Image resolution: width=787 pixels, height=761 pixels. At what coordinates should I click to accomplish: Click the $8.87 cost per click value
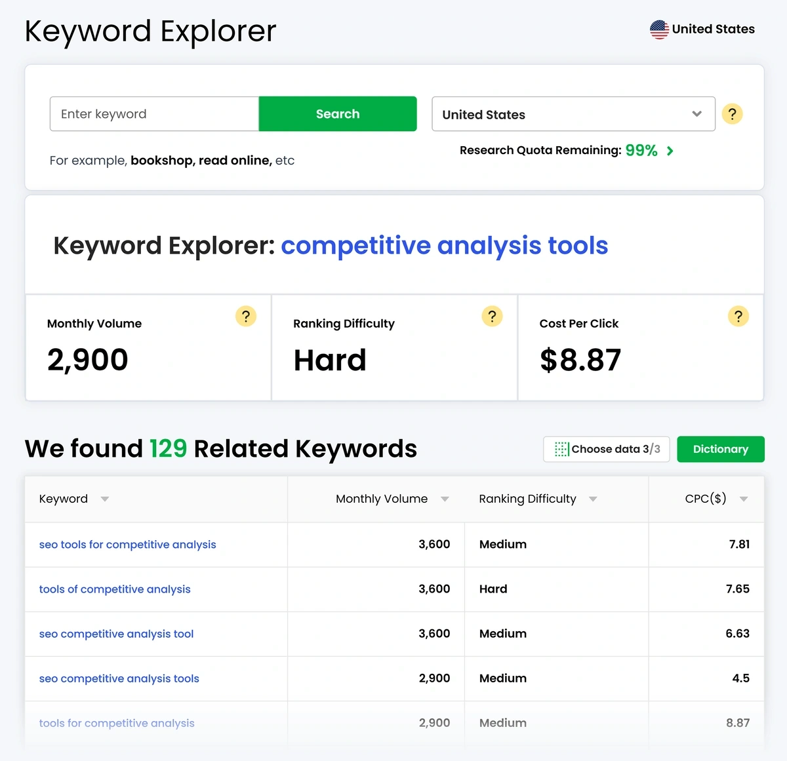click(x=580, y=360)
